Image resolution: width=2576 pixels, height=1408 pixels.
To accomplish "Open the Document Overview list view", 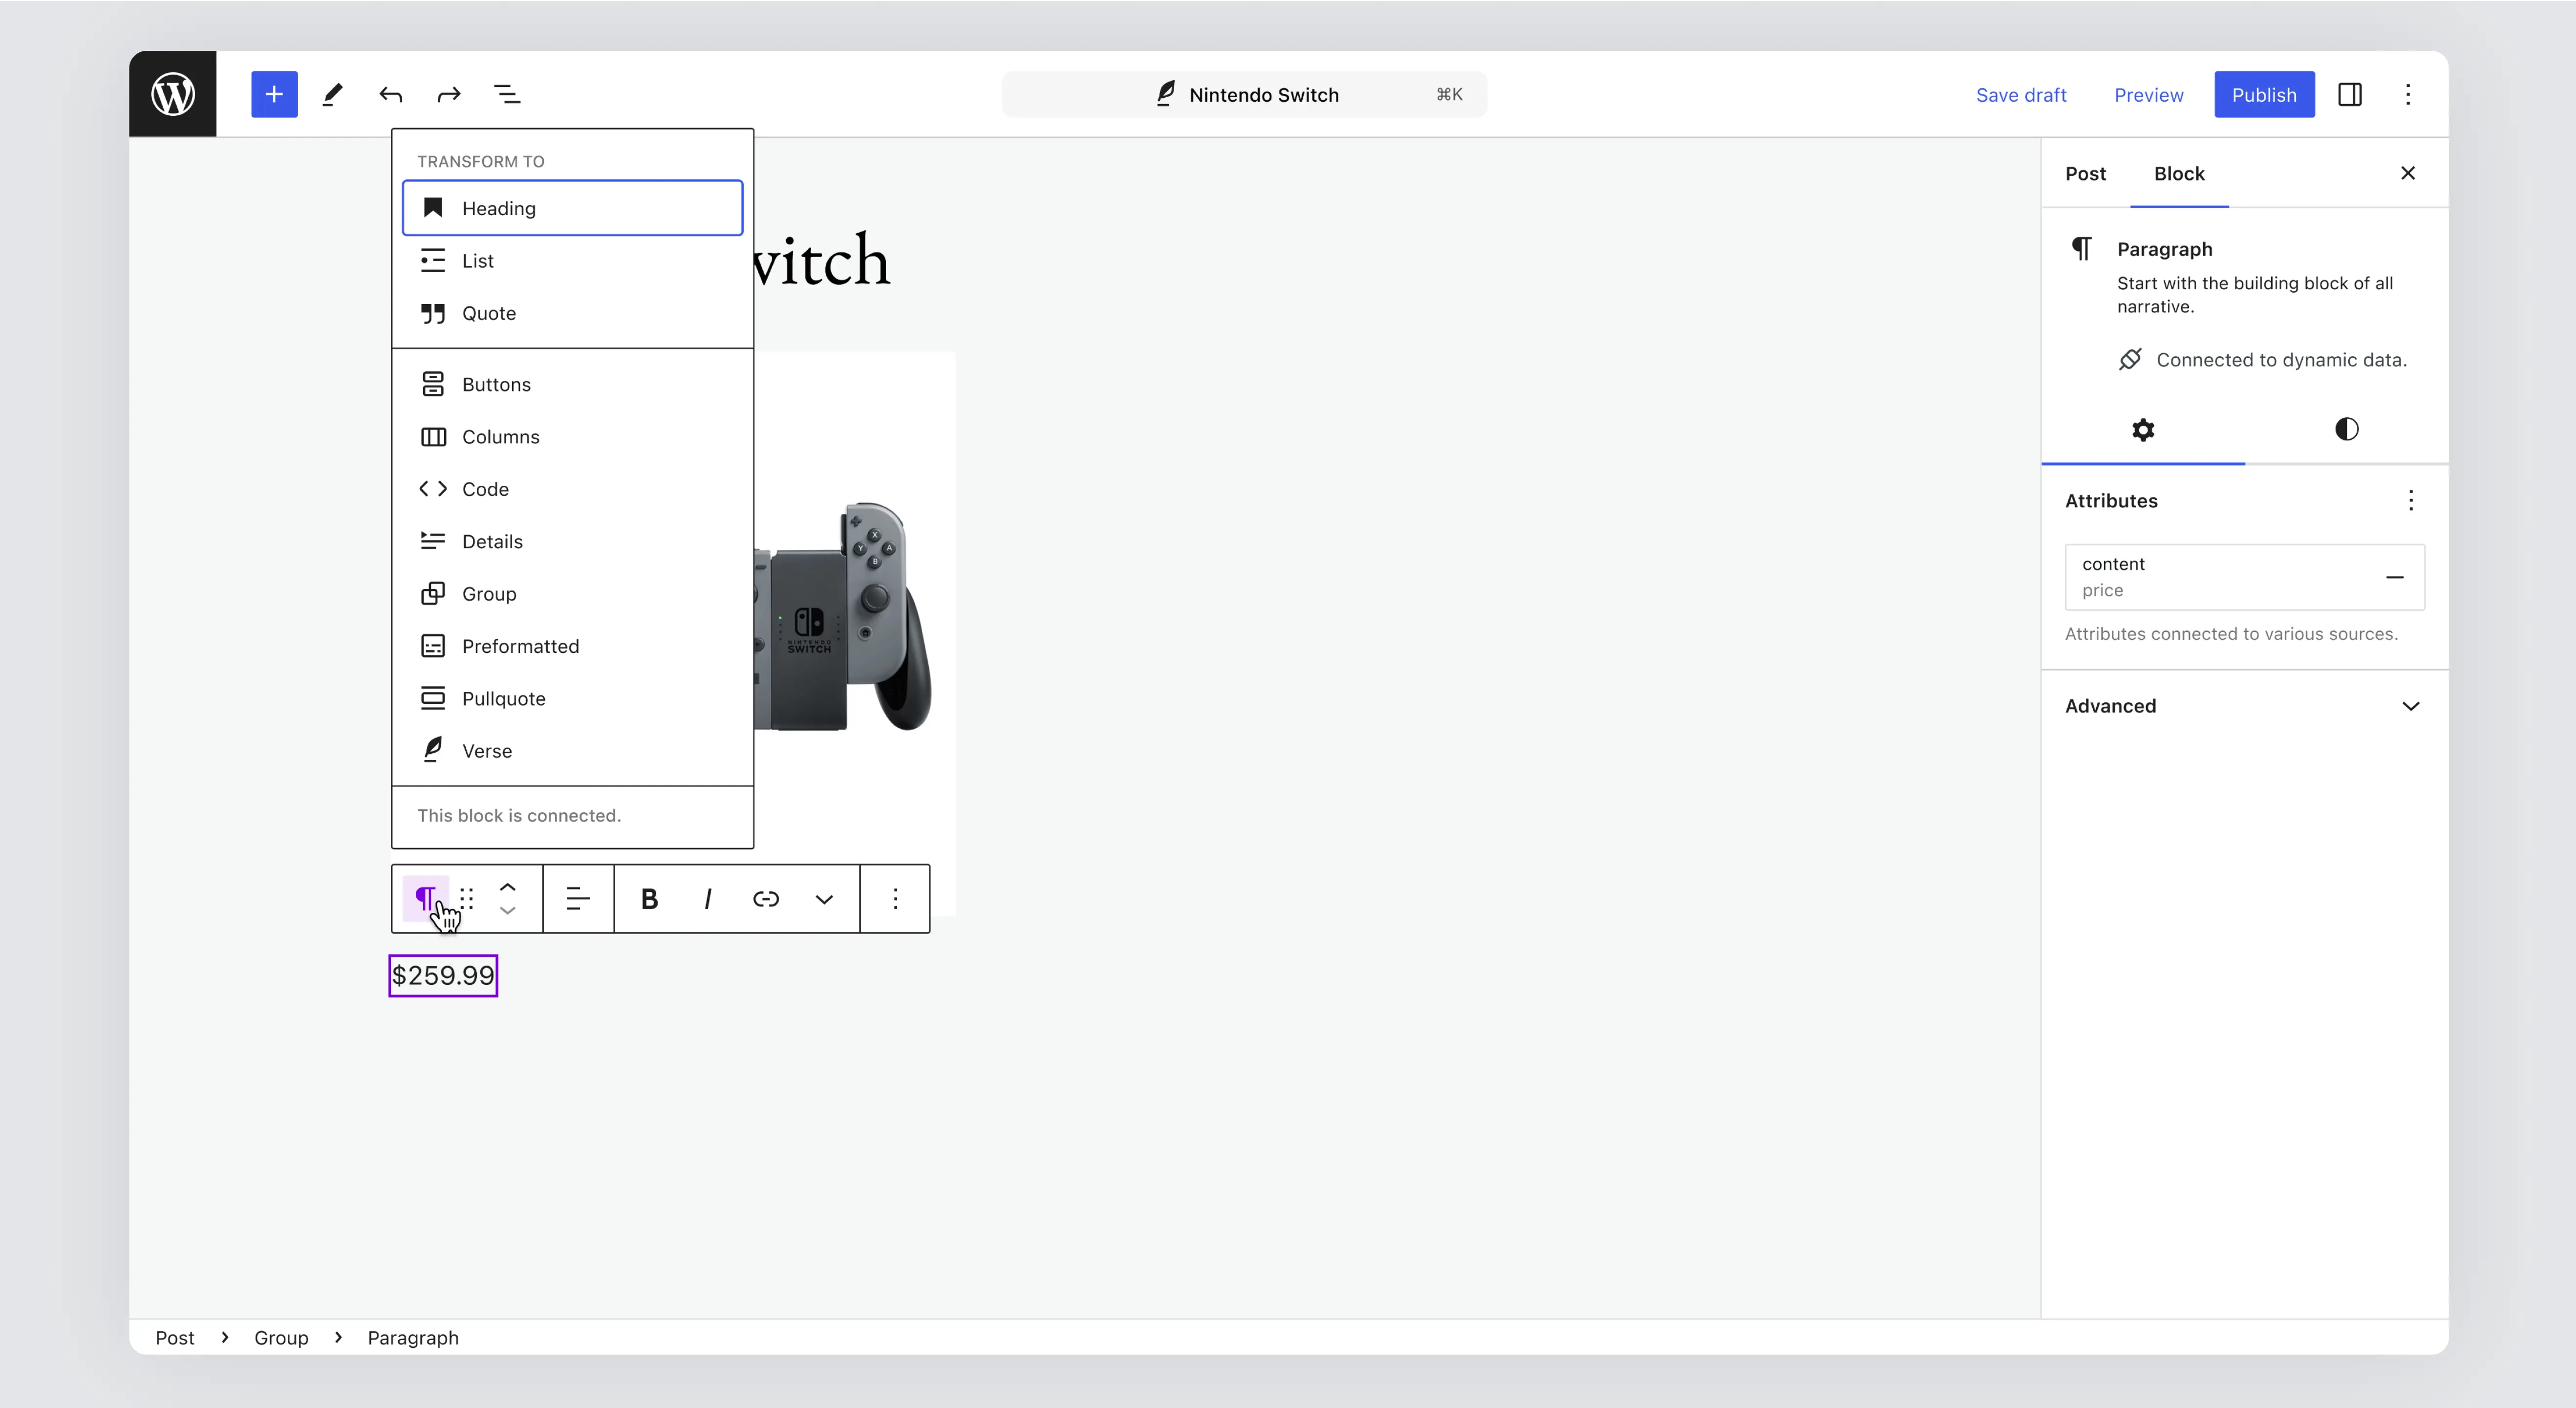I will pyautogui.click(x=507, y=94).
